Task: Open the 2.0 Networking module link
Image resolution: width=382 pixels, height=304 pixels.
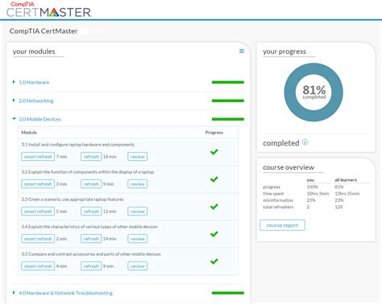Action: pyautogui.click(x=36, y=101)
